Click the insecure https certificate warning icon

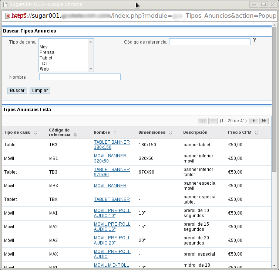click(7, 16)
